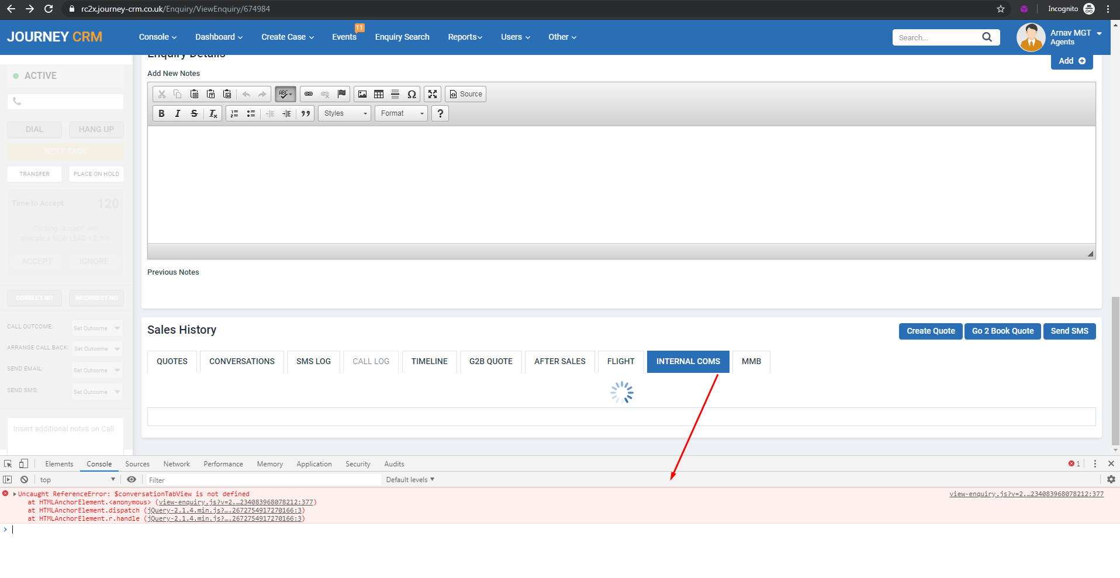Click the Unlink icon in editor toolbar

[x=325, y=94]
